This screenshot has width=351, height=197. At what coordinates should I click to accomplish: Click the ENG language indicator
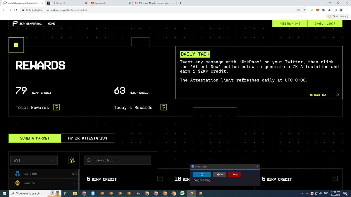click(326, 193)
